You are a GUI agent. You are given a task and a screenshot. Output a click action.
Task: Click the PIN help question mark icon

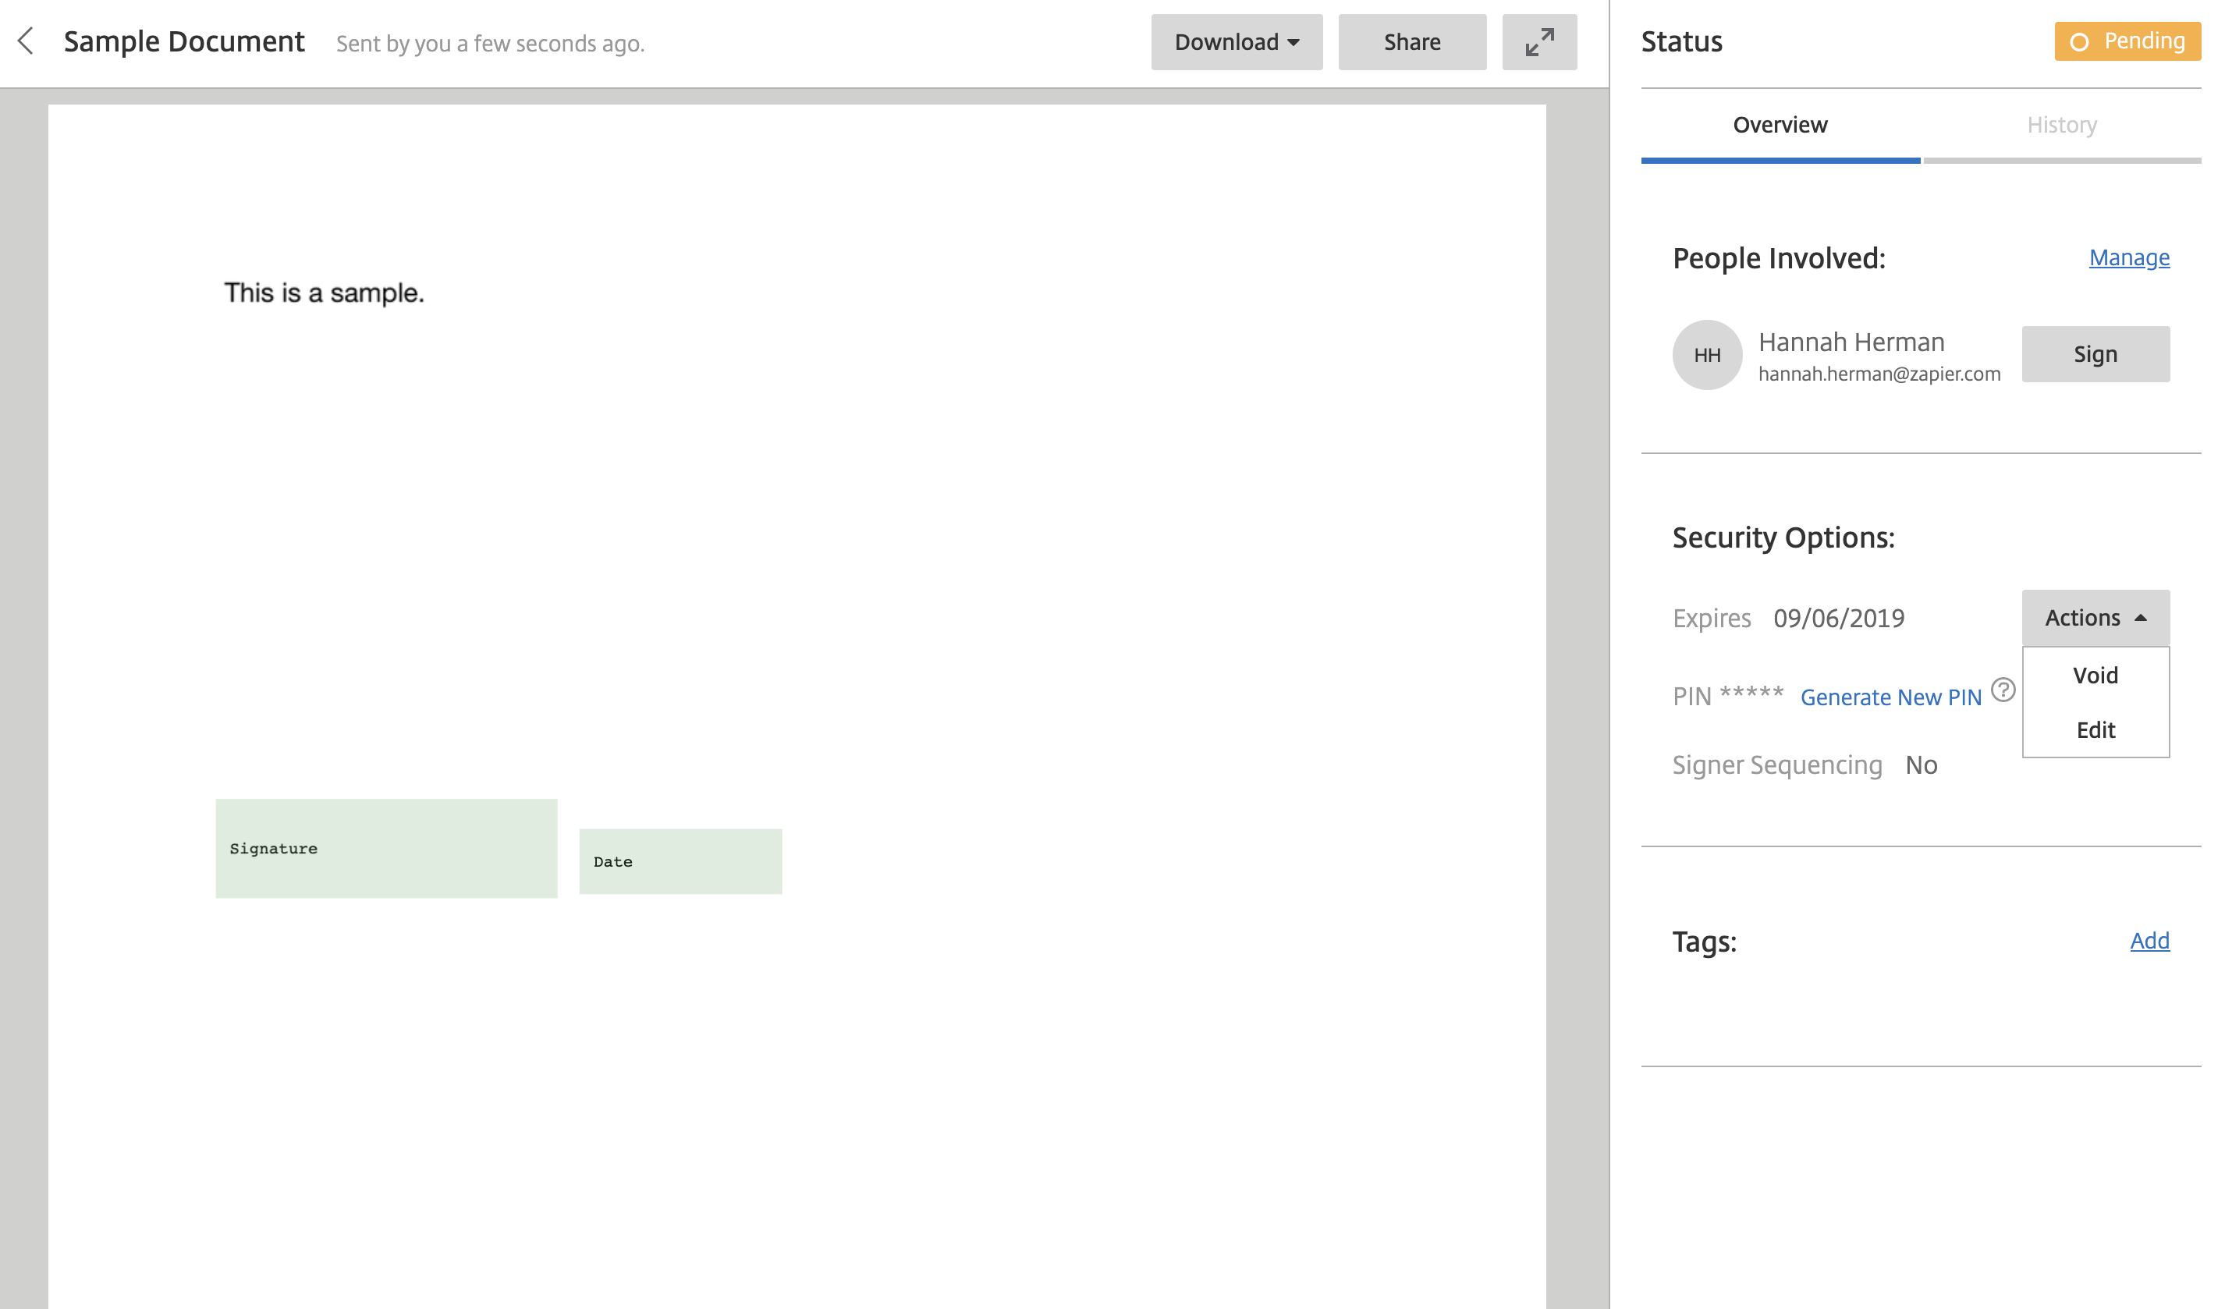2003,690
